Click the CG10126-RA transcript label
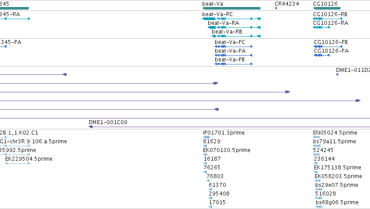Screen dimensions: 370x209 click(330, 23)
